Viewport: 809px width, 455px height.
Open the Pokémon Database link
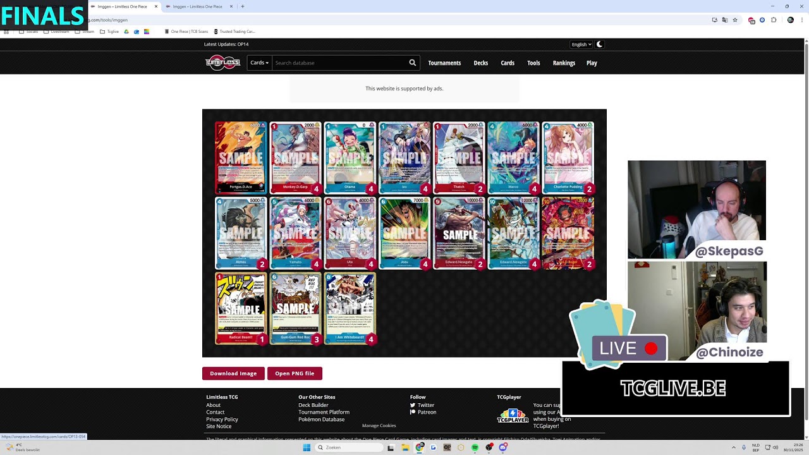(322, 419)
